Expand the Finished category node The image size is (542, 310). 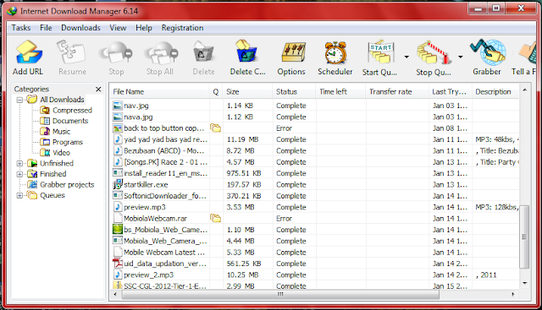[19, 174]
